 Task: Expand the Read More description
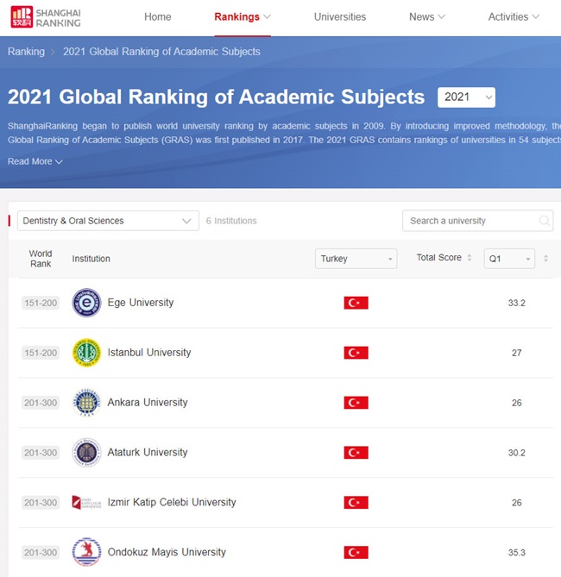pyautogui.click(x=35, y=161)
